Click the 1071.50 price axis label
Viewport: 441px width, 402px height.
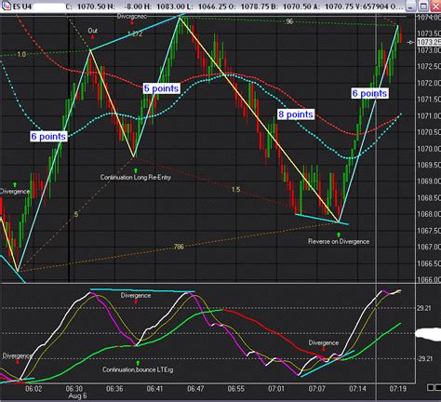tap(429, 100)
